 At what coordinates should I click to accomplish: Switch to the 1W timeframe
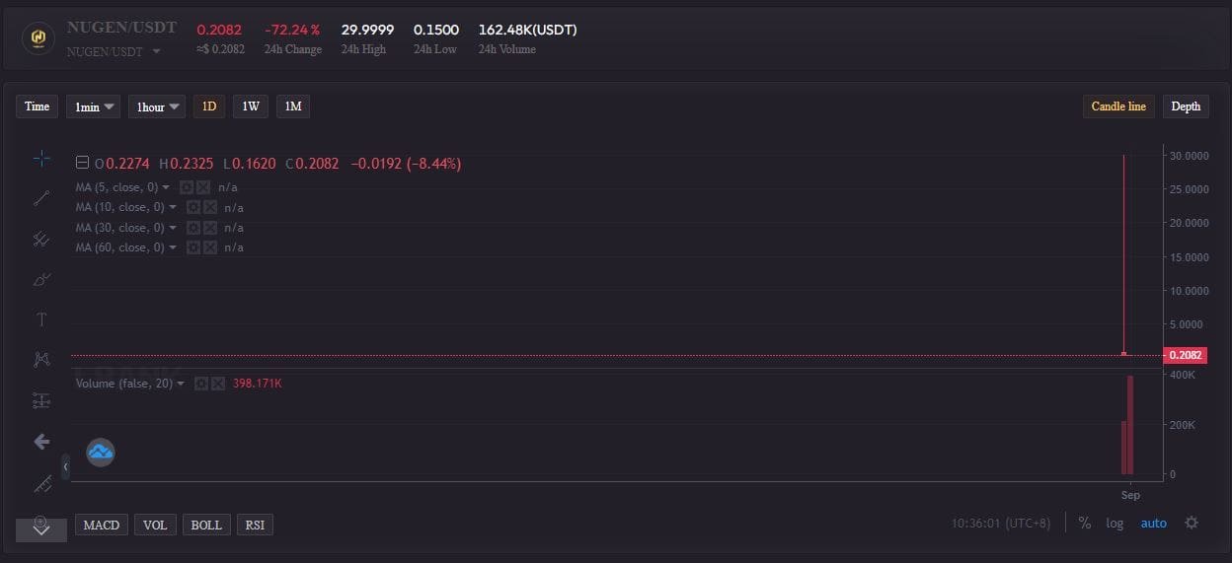(250, 106)
